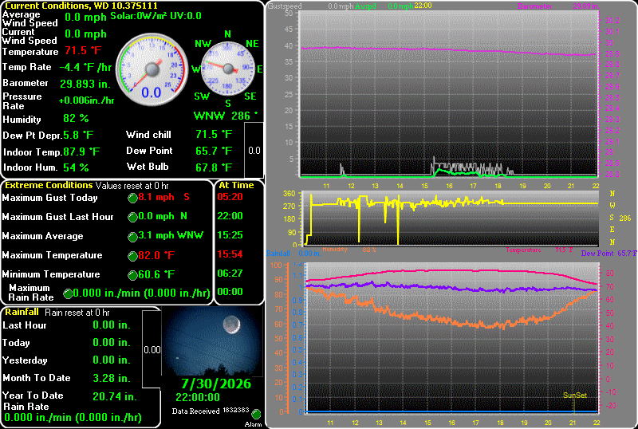Click the Month To Date rainfall 3.28 in.
Viewport: 638px width, 429px height.
112,378
